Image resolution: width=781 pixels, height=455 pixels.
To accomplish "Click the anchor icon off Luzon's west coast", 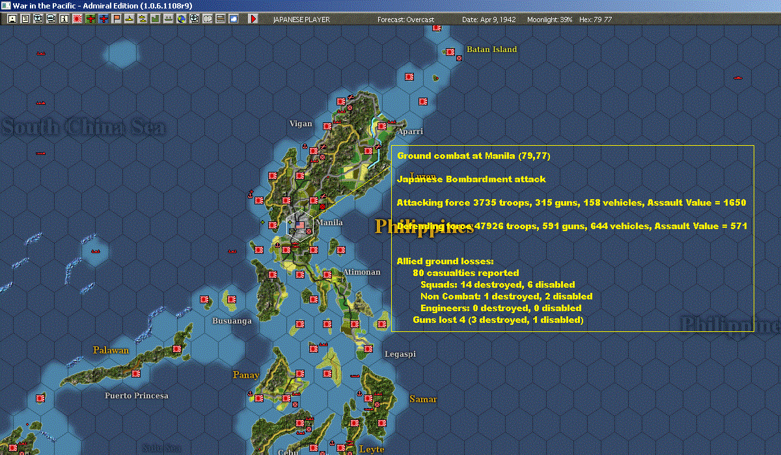I will pos(250,193).
